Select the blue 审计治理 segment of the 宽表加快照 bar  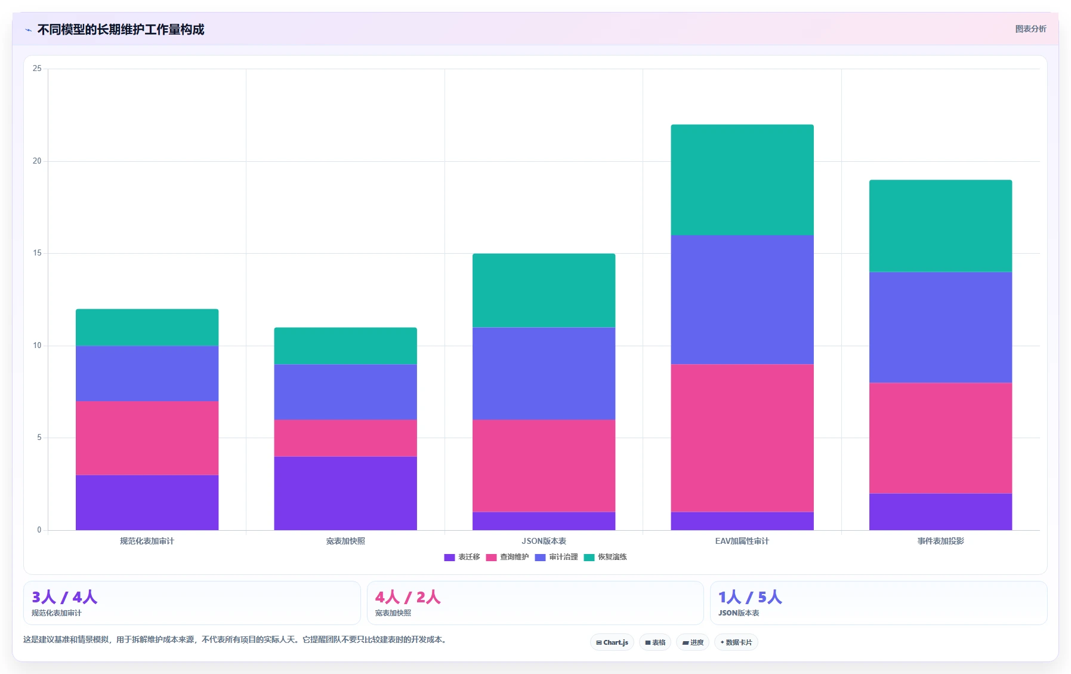[345, 392]
